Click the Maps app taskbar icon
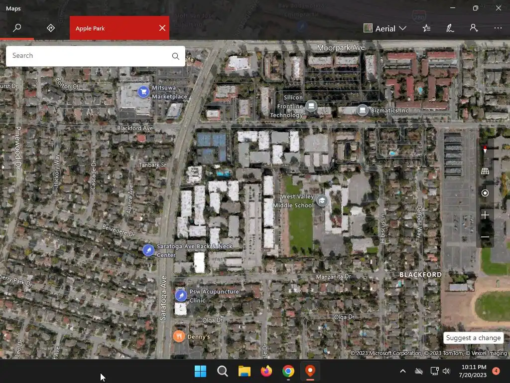 [310, 371]
